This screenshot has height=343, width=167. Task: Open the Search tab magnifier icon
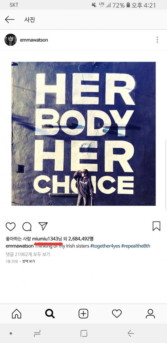coord(50,314)
